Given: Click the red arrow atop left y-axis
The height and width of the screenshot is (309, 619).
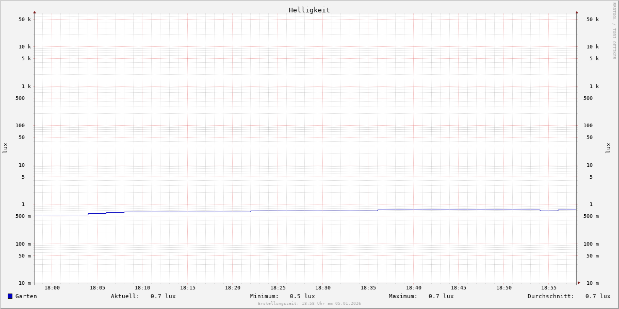Looking at the screenshot, I should [35, 12].
